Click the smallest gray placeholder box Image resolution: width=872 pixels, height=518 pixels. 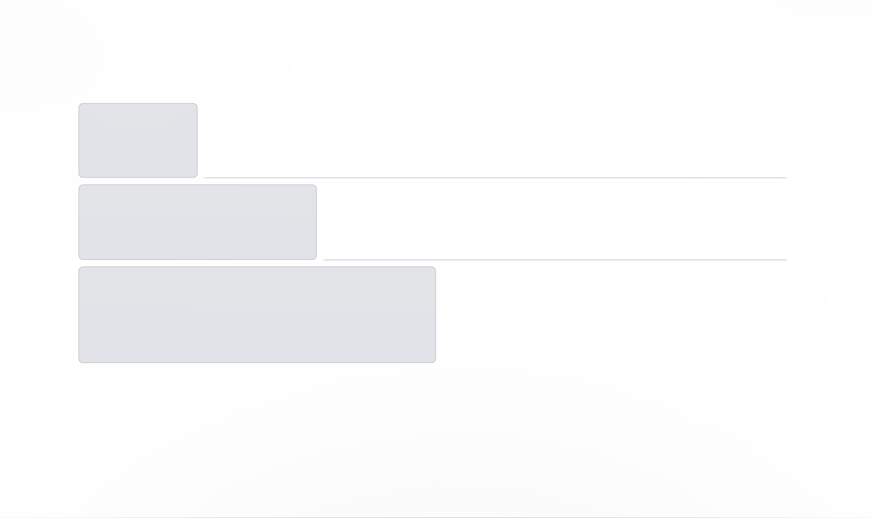point(138,140)
